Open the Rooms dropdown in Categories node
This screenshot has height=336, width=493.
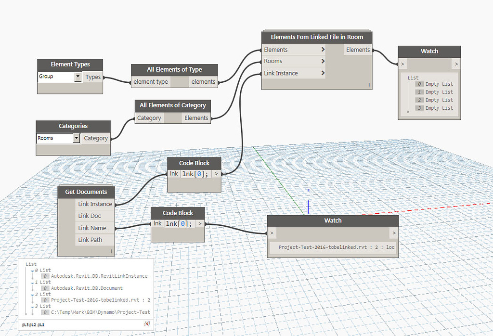(x=77, y=138)
